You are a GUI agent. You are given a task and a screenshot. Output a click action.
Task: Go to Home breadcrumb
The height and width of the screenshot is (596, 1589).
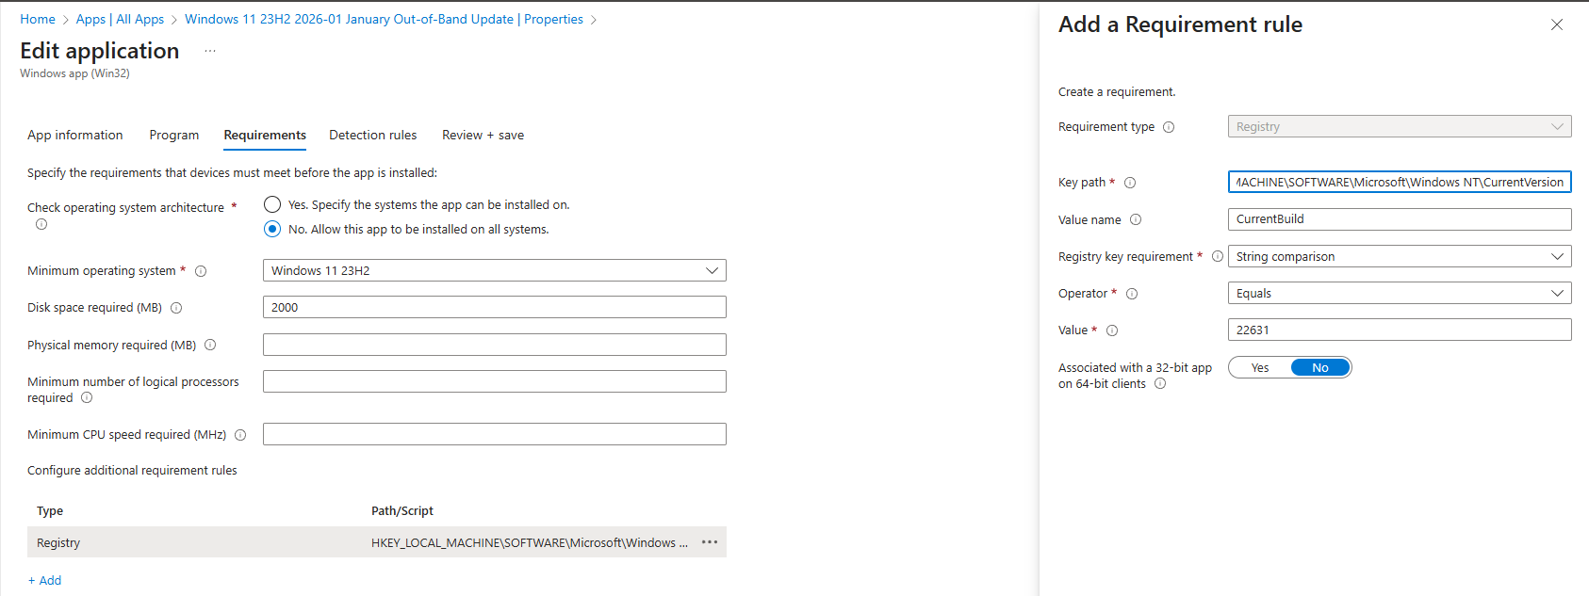(38, 19)
